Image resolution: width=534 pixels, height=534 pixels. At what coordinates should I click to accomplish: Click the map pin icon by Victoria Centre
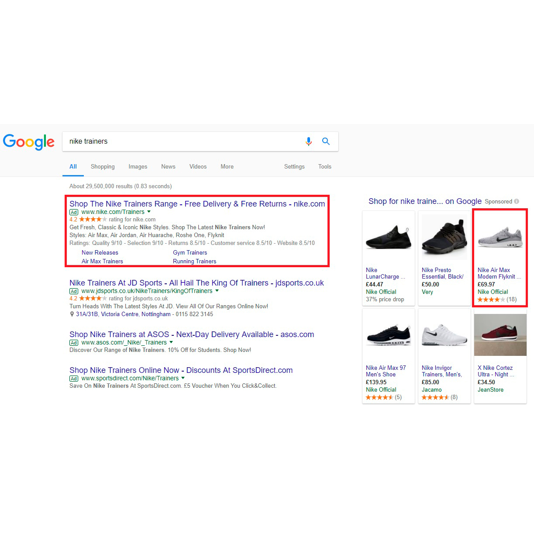click(72, 314)
